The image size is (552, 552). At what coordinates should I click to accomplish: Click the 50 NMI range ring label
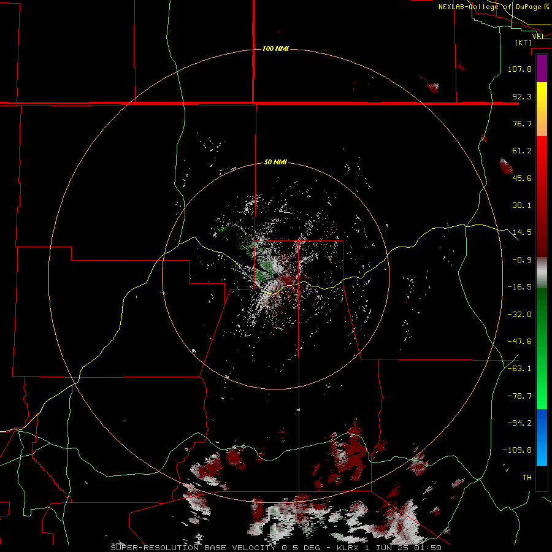click(x=275, y=163)
